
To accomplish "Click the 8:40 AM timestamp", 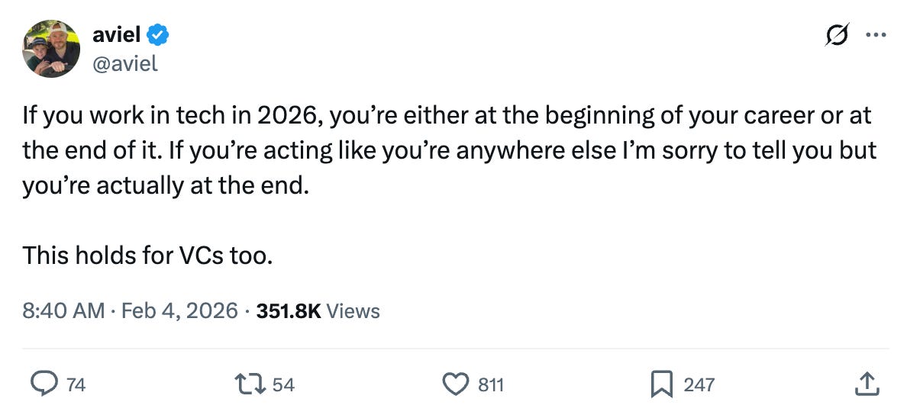I will (x=63, y=311).
